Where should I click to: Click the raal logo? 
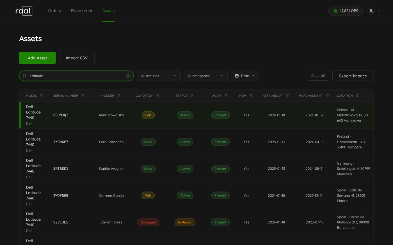click(24, 11)
